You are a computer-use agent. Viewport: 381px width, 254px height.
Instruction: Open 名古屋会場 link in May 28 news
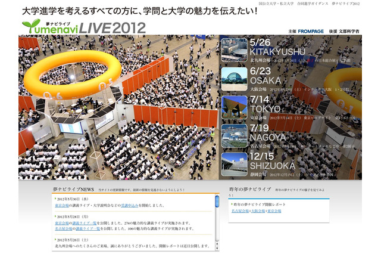click(64, 229)
